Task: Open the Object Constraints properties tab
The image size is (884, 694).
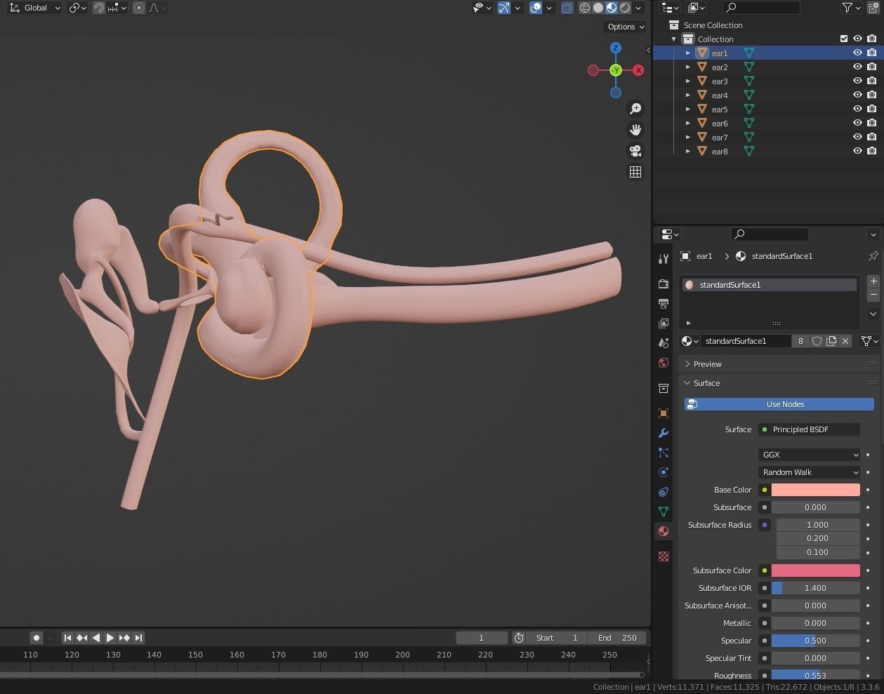Action: click(x=664, y=492)
